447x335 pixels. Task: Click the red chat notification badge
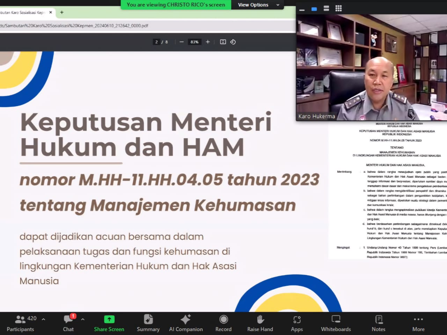point(73,316)
